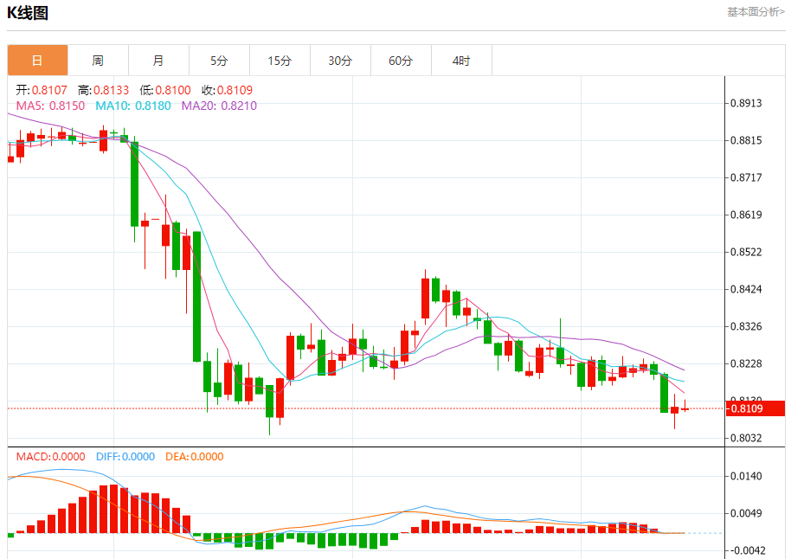Viewport: 791px width, 559px height.
Task: Click the 收:0.8109 close value
Action: (227, 90)
